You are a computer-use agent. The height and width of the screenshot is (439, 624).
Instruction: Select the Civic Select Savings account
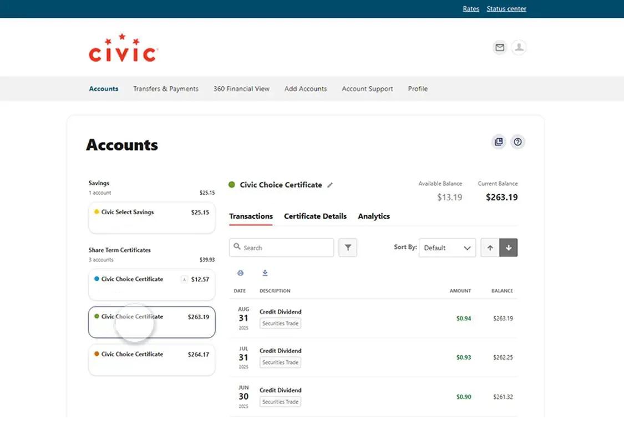click(x=151, y=218)
